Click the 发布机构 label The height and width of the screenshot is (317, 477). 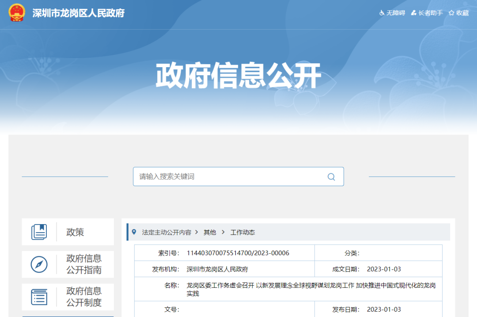coord(166,269)
